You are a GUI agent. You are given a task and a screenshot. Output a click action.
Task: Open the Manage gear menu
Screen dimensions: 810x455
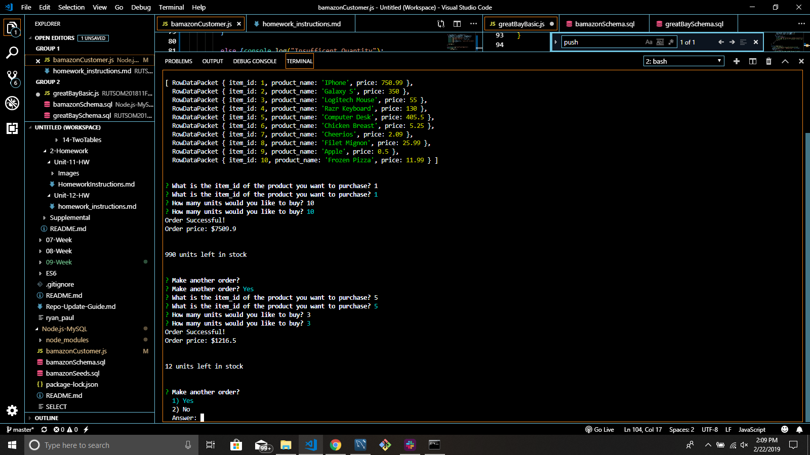click(12, 411)
